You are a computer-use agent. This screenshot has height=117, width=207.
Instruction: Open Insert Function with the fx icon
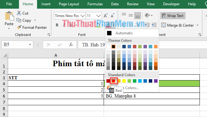71,45
